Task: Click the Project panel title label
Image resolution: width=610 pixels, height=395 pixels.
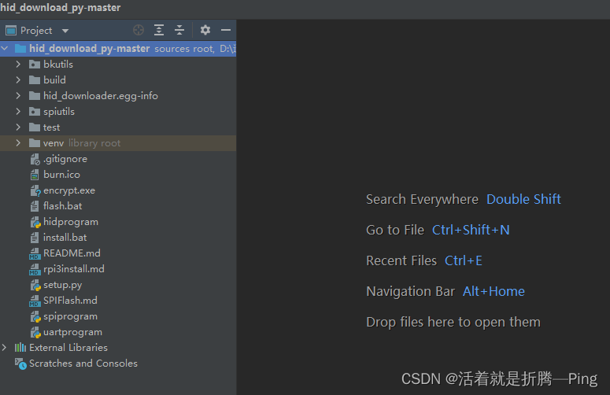Action: [36, 31]
